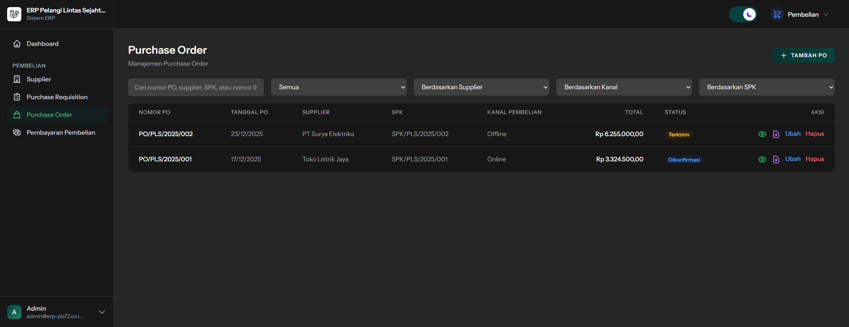The width and height of the screenshot is (849, 327).
Task: Click Hapus for PO/PLS/2025/002
Action: click(814, 134)
